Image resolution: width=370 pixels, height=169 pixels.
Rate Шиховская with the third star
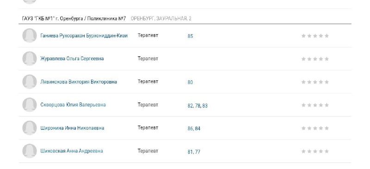[x=315, y=151]
